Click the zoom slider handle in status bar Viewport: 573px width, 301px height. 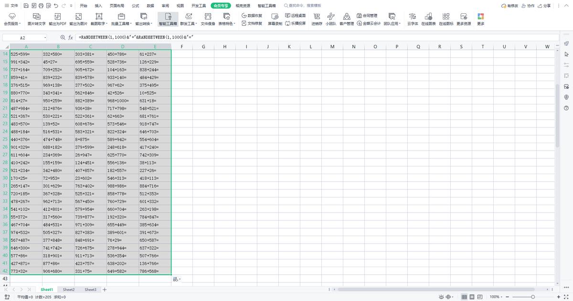[533, 297]
